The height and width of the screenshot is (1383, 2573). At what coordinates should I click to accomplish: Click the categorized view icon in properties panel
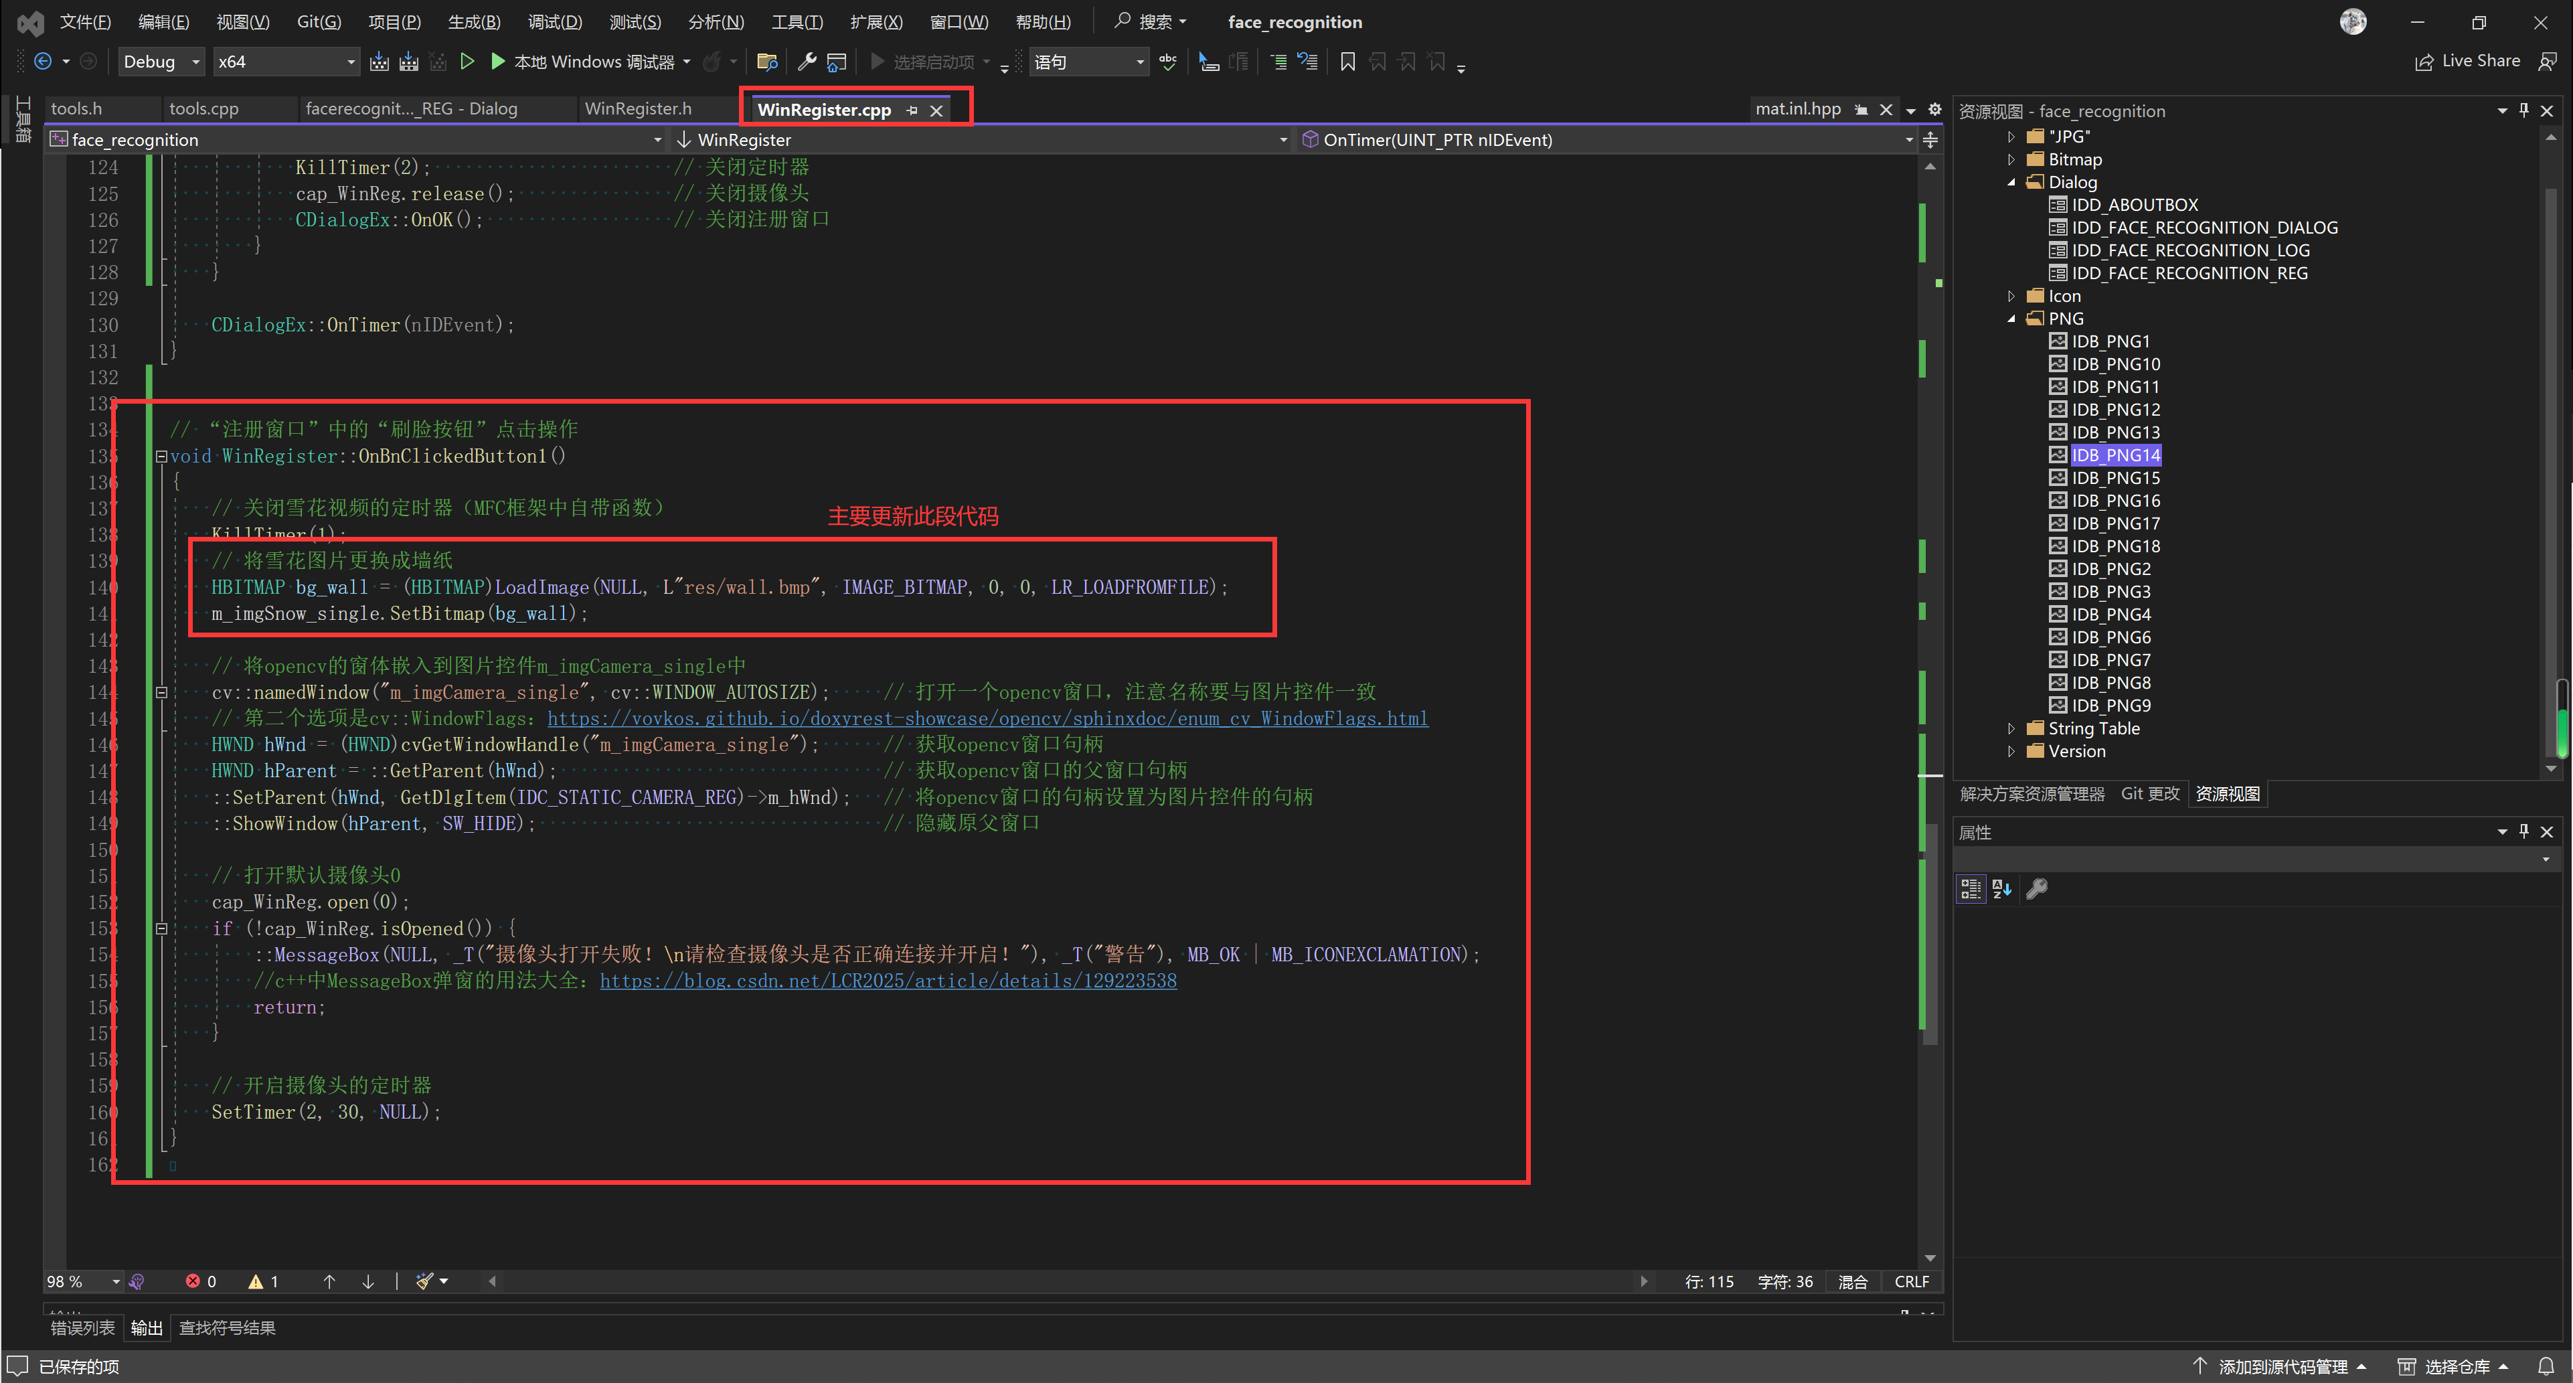(1970, 888)
